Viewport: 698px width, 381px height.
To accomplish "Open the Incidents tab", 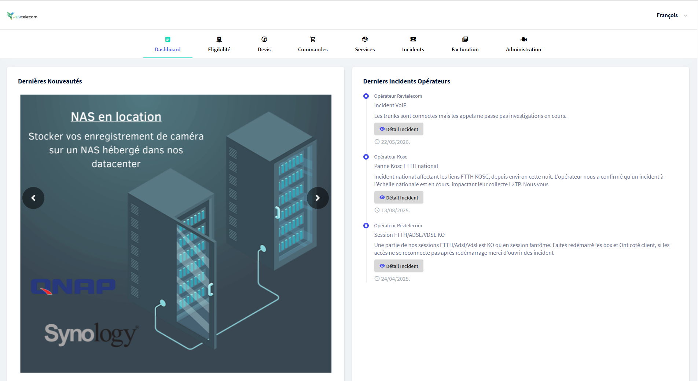I will (x=413, y=44).
